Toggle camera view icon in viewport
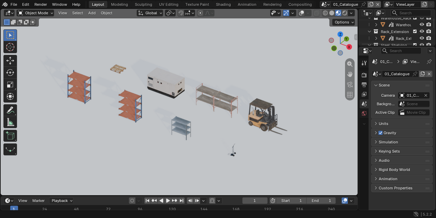This screenshot has width=436, height=218. pos(350,85)
